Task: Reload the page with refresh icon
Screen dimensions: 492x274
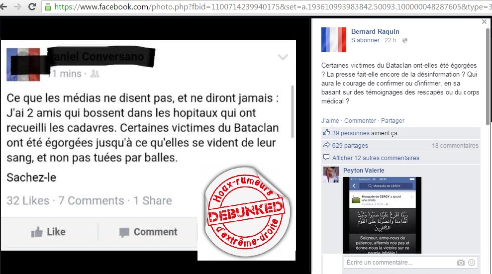Action: point(32,6)
